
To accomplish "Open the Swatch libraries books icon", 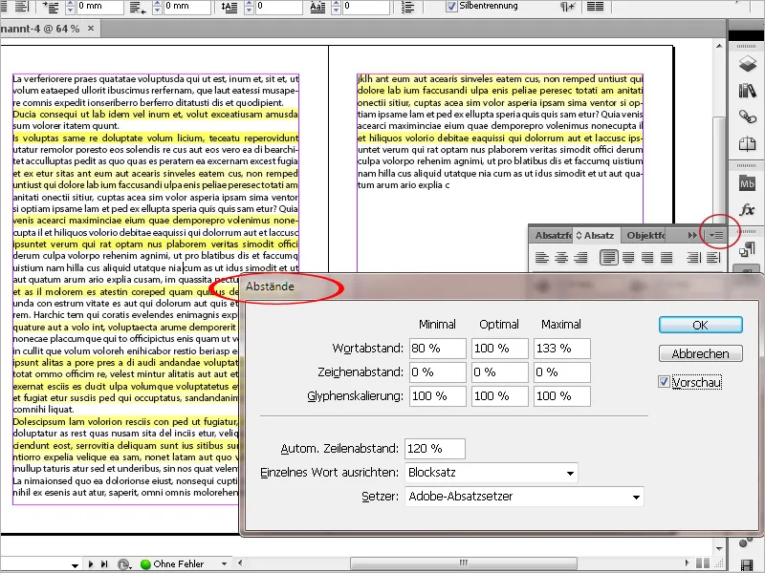I will tap(747, 90).
